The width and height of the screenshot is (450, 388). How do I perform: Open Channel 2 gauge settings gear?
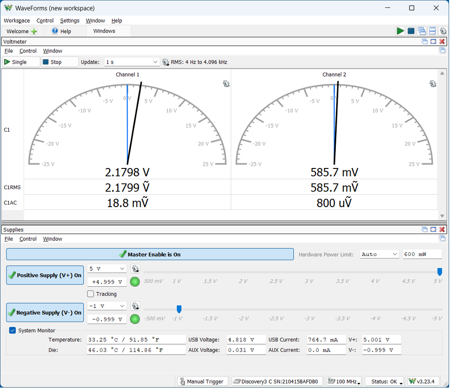tap(432, 83)
